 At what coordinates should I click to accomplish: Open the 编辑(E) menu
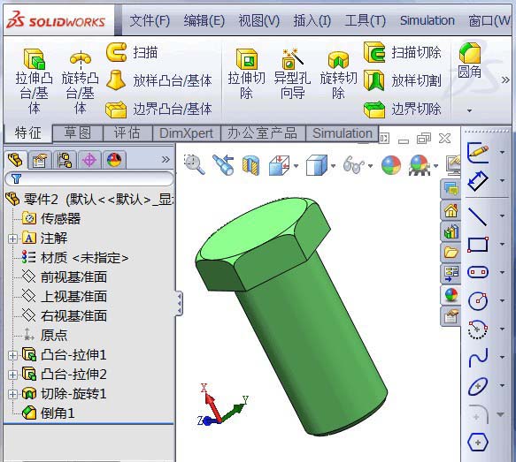tap(204, 21)
